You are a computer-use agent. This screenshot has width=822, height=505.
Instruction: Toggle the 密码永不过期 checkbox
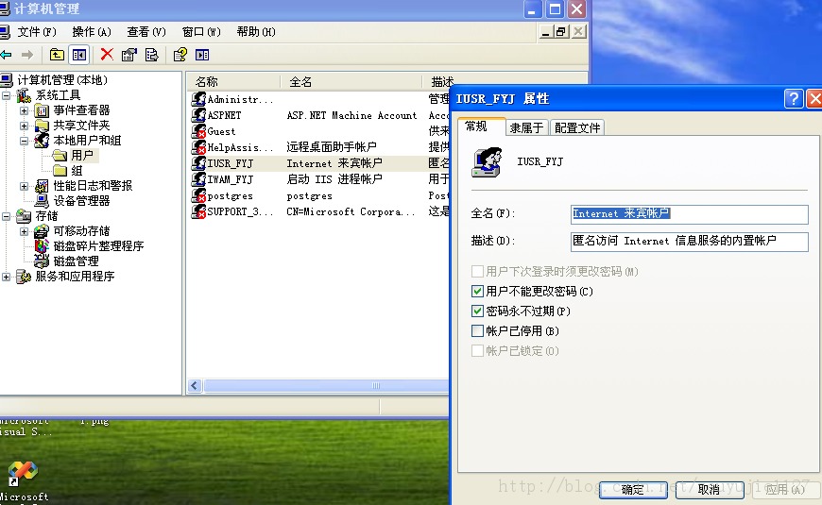tap(477, 311)
